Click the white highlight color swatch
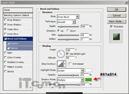Screen dimensions: 129x94 (88, 70)
